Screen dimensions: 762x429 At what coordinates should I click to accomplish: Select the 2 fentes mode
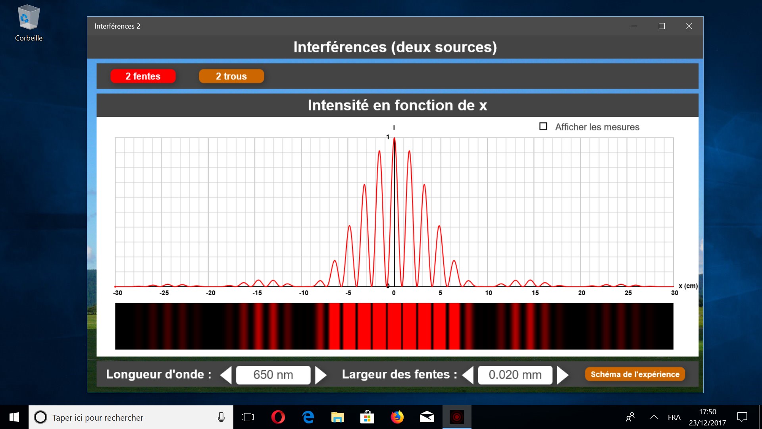(143, 76)
